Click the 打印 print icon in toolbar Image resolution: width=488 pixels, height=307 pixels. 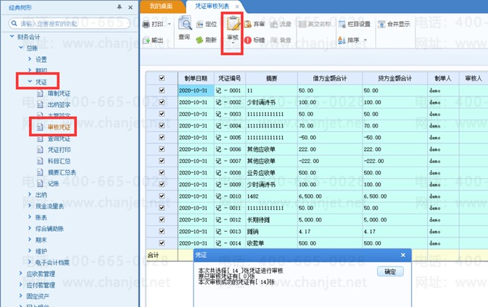[x=146, y=24]
